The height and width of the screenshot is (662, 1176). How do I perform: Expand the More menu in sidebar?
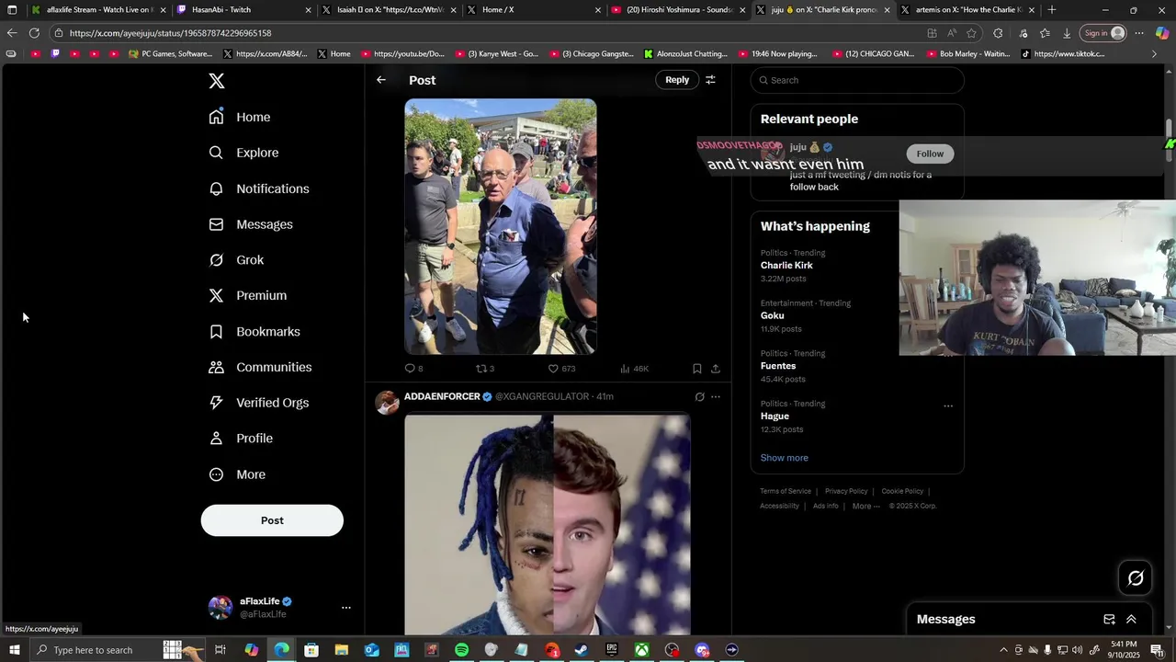(237, 474)
